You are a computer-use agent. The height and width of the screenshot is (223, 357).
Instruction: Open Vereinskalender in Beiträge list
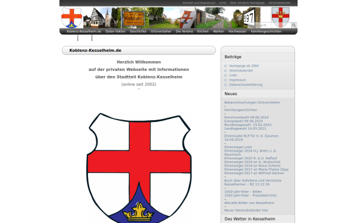(x=241, y=71)
